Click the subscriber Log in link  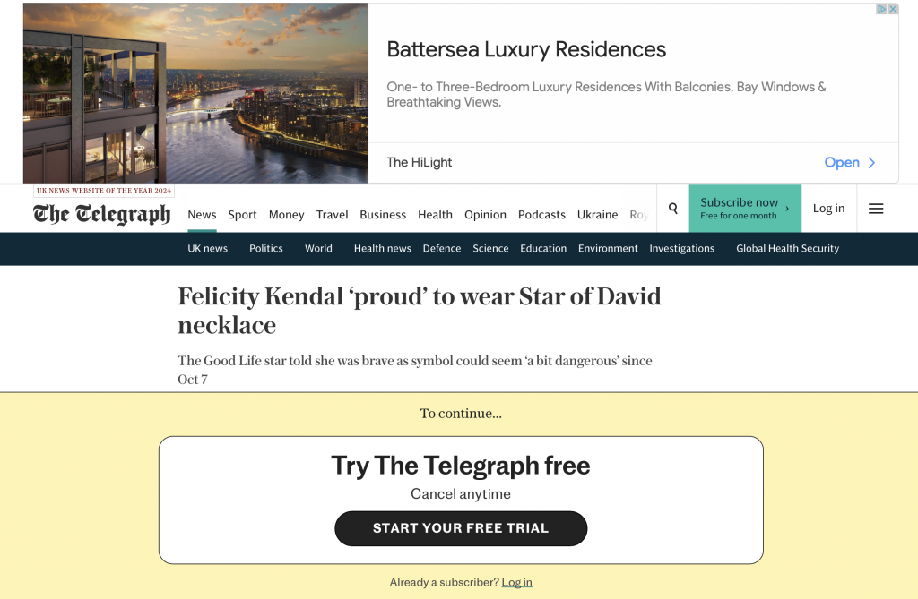pyautogui.click(x=516, y=582)
